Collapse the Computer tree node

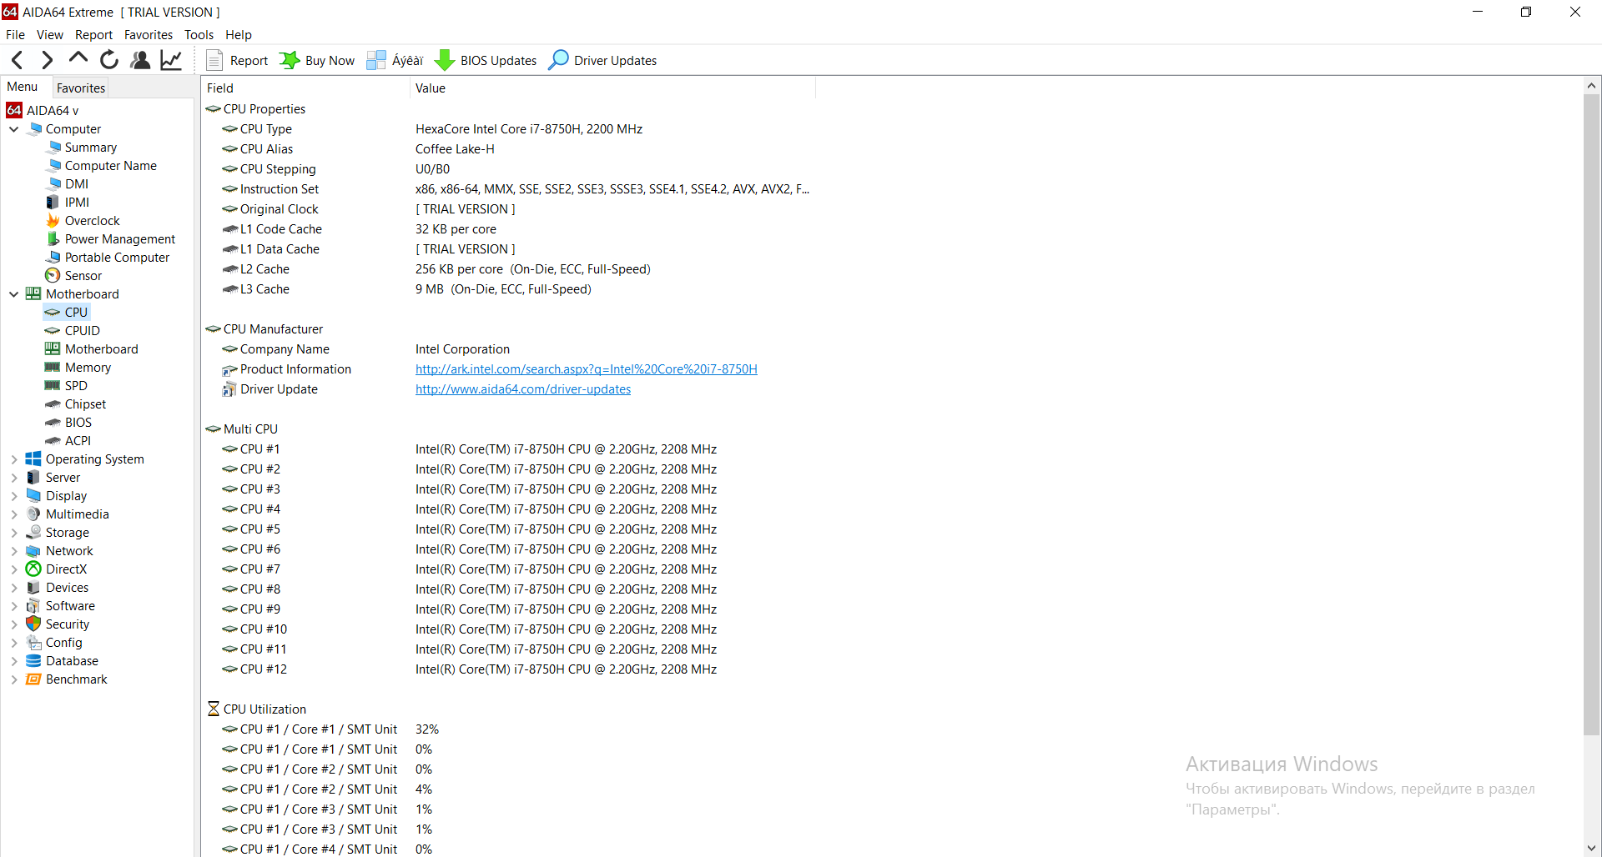(14, 129)
